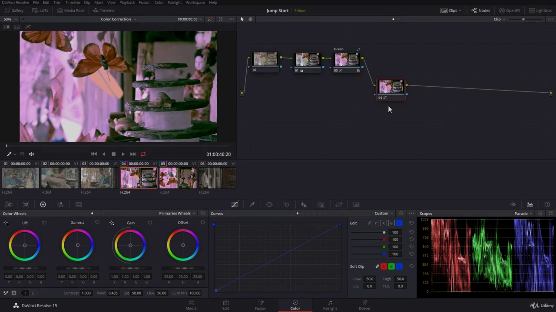Open the Curves palette icon

(x=235, y=205)
